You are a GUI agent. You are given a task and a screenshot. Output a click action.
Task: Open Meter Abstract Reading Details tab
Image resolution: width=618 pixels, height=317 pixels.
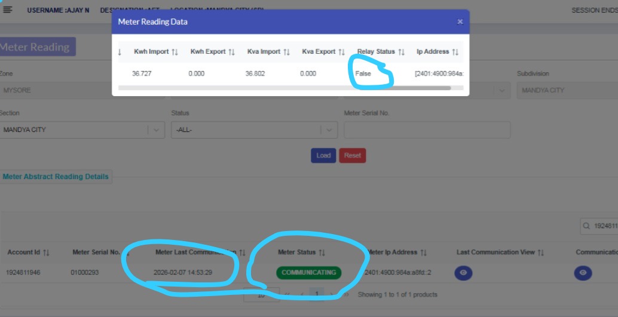point(56,177)
